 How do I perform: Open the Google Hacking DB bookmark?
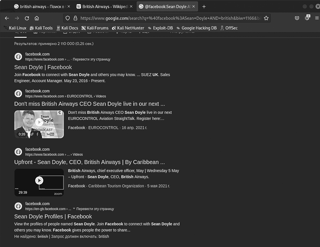click(x=195, y=28)
